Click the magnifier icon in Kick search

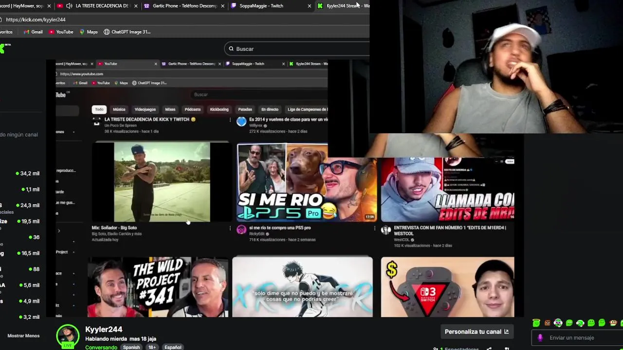pyautogui.click(x=231, y=49)
